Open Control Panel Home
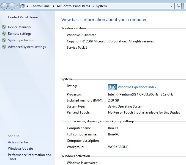The width and height of the screenshot is (186, 165). click(x=23, y=17)
